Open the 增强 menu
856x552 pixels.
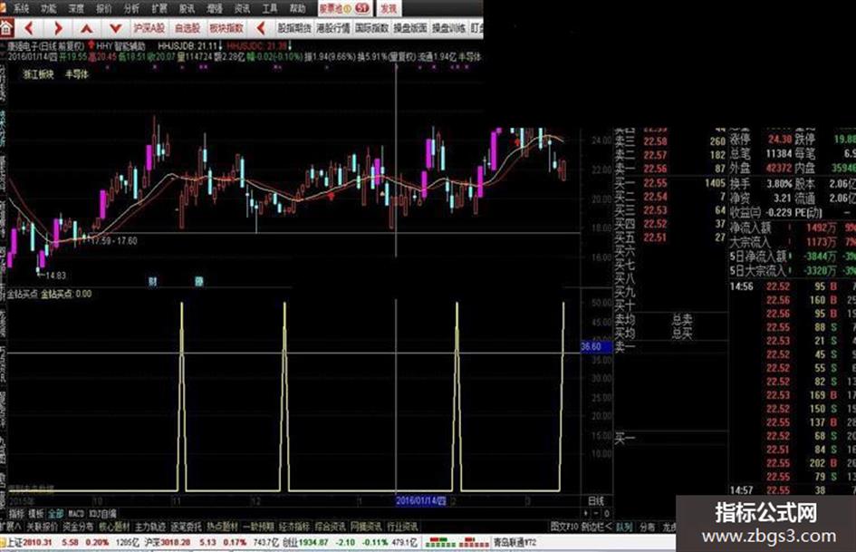click(x=215, y=8)
